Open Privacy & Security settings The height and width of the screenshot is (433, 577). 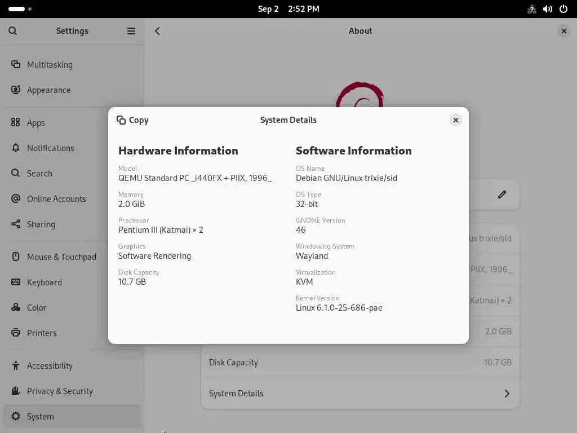point(72,391)
